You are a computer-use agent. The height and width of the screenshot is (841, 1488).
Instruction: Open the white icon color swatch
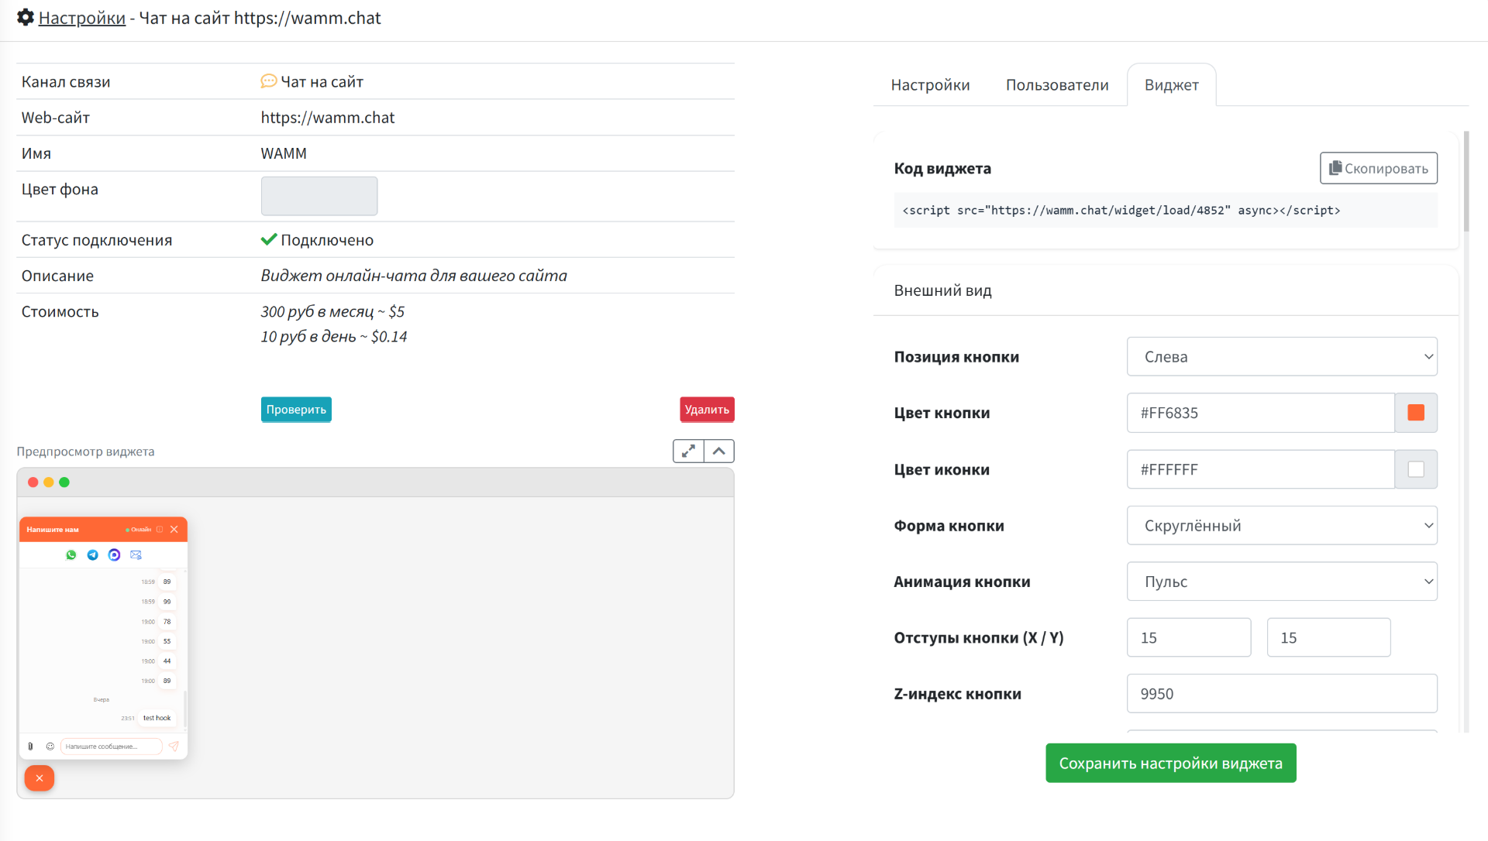[1416, 469]
